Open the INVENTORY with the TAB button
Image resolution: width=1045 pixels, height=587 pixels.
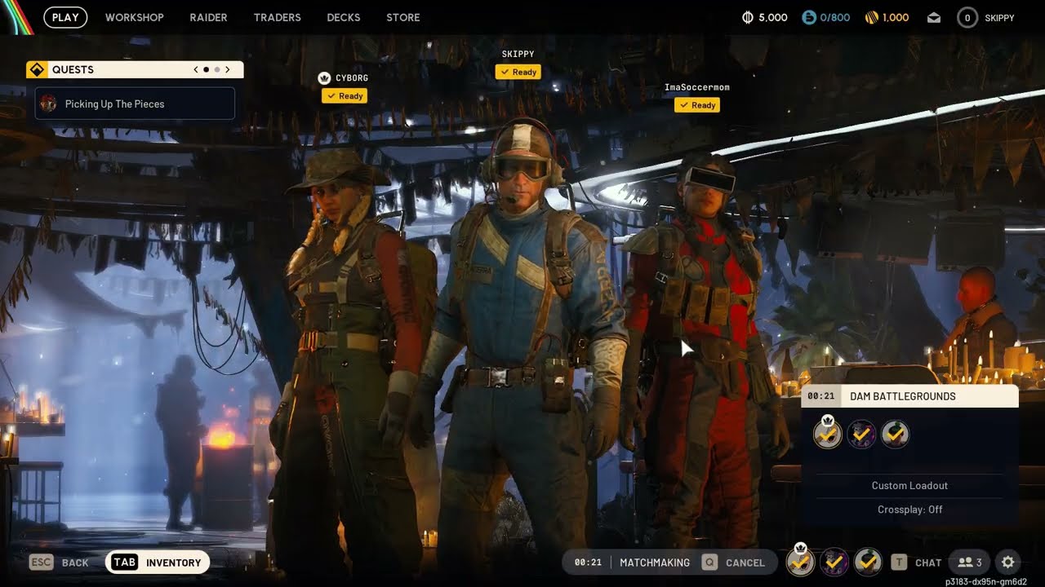point(158,563)
